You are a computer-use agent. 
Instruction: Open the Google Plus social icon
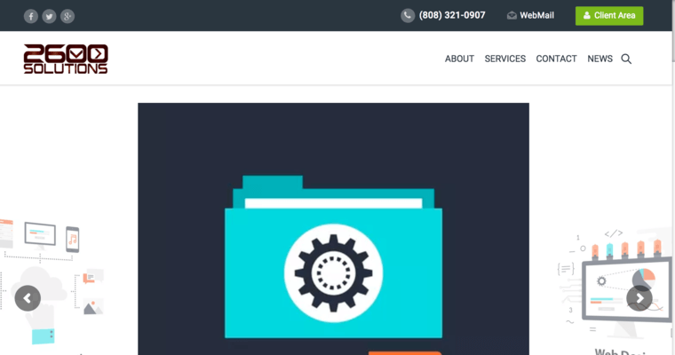67,16
